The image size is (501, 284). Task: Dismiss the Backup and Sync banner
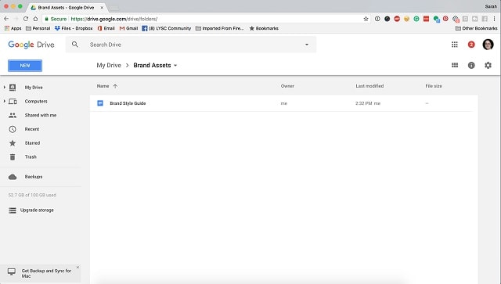pyautogui.click(x=77, y=267)
